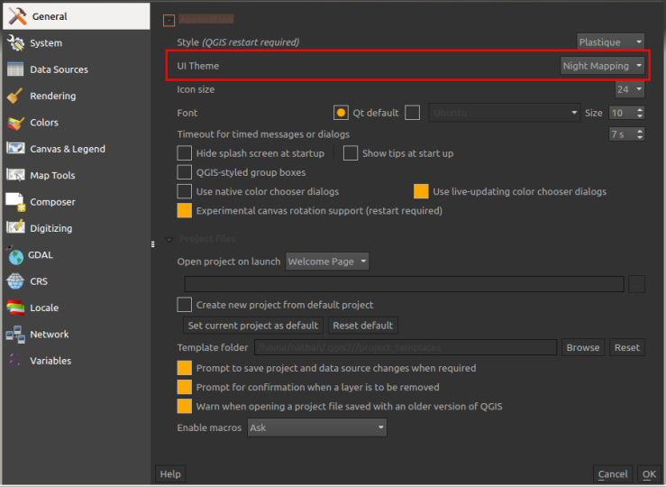Viewport: 666px width, 487px height.
Task: Switch to the Network settings tab
Action: click(49, 335)
